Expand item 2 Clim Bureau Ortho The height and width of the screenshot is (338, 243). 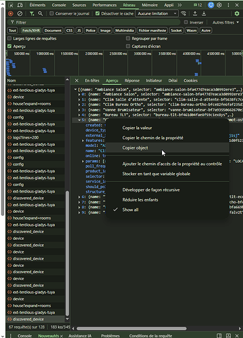(x=79, y=105)
